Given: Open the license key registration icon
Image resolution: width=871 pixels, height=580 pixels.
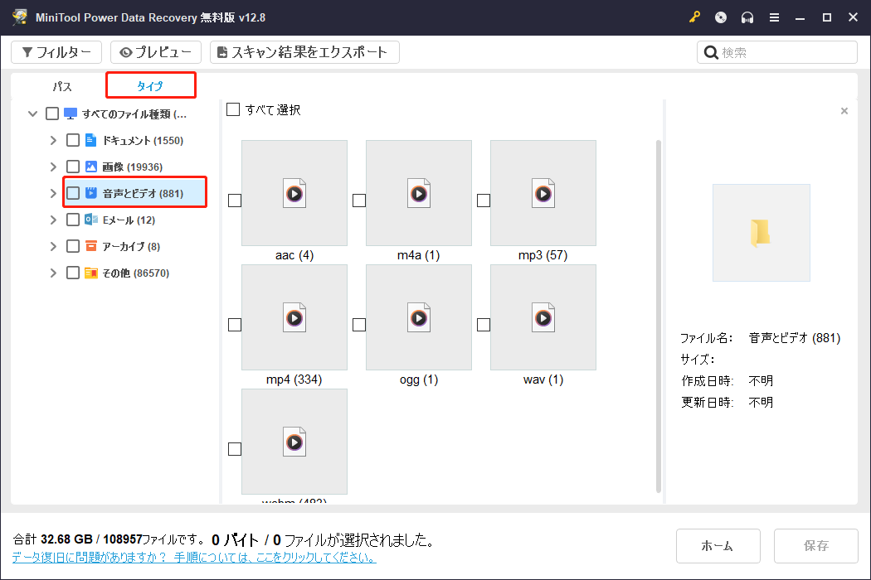Looking at the screenshot, I should (694, 17).
